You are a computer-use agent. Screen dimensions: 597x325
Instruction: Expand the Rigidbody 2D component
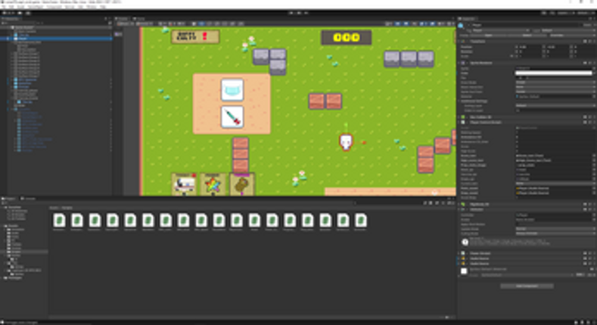click(x=459, y=204)
